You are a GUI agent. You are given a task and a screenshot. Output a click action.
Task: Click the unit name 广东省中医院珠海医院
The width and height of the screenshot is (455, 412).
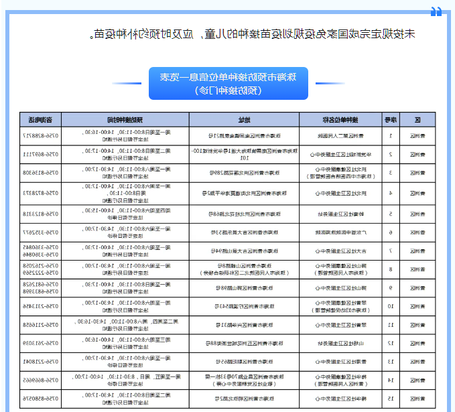pos(340,232)
